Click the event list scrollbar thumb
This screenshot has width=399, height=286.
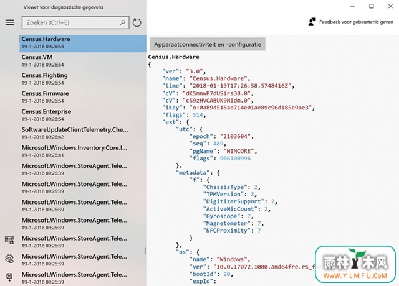click(145, 251)
